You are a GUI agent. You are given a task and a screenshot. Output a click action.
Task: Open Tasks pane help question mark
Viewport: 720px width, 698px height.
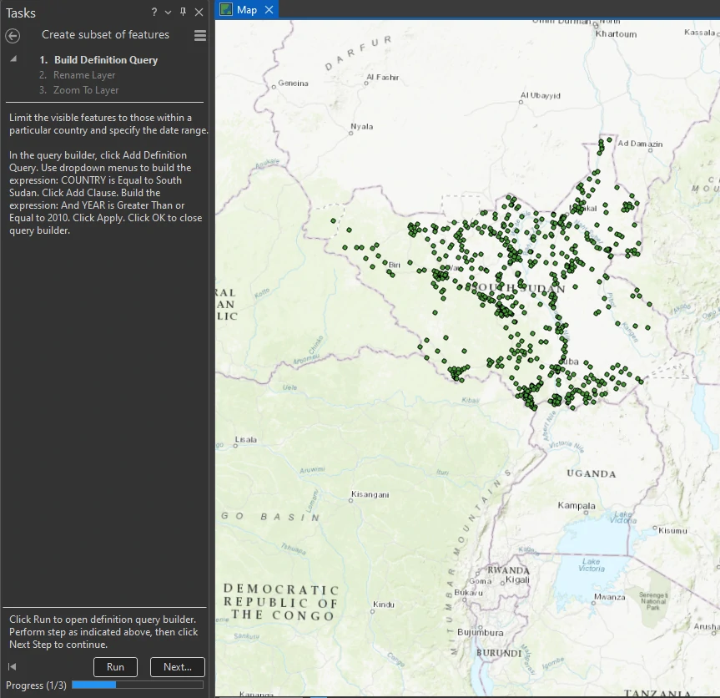154,13
